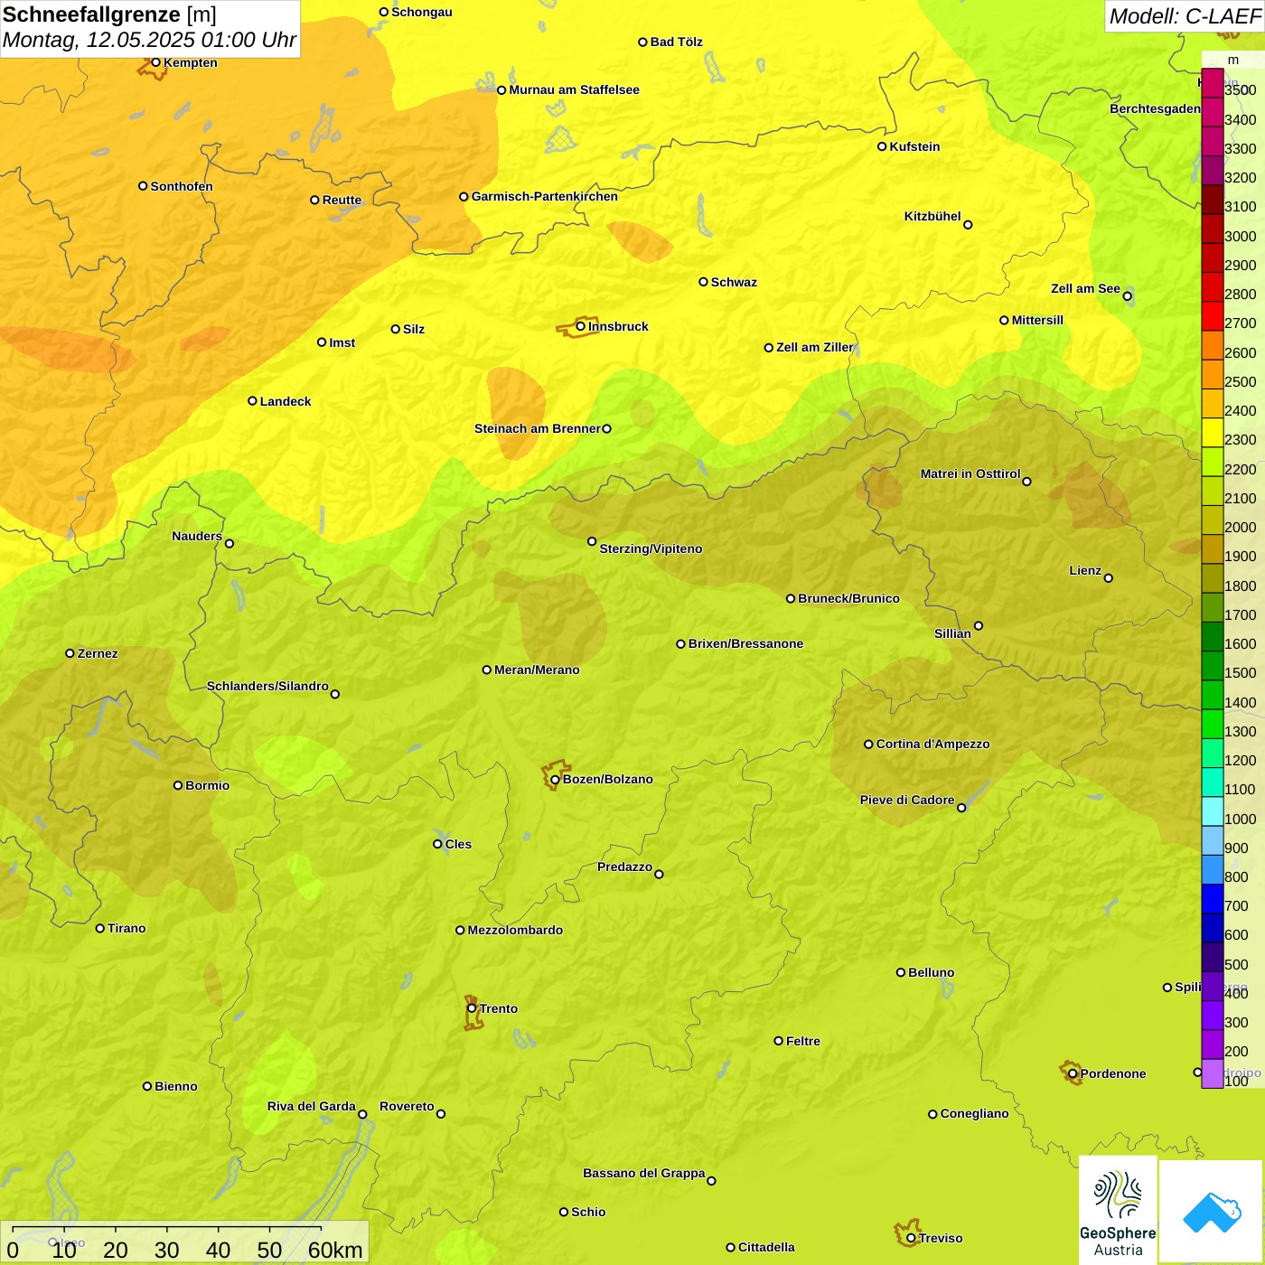Click the Sterzing/Vipiteno label
Viewport: 1265px width, 1265px height.
pyautogui.click(x=651, y=548)
